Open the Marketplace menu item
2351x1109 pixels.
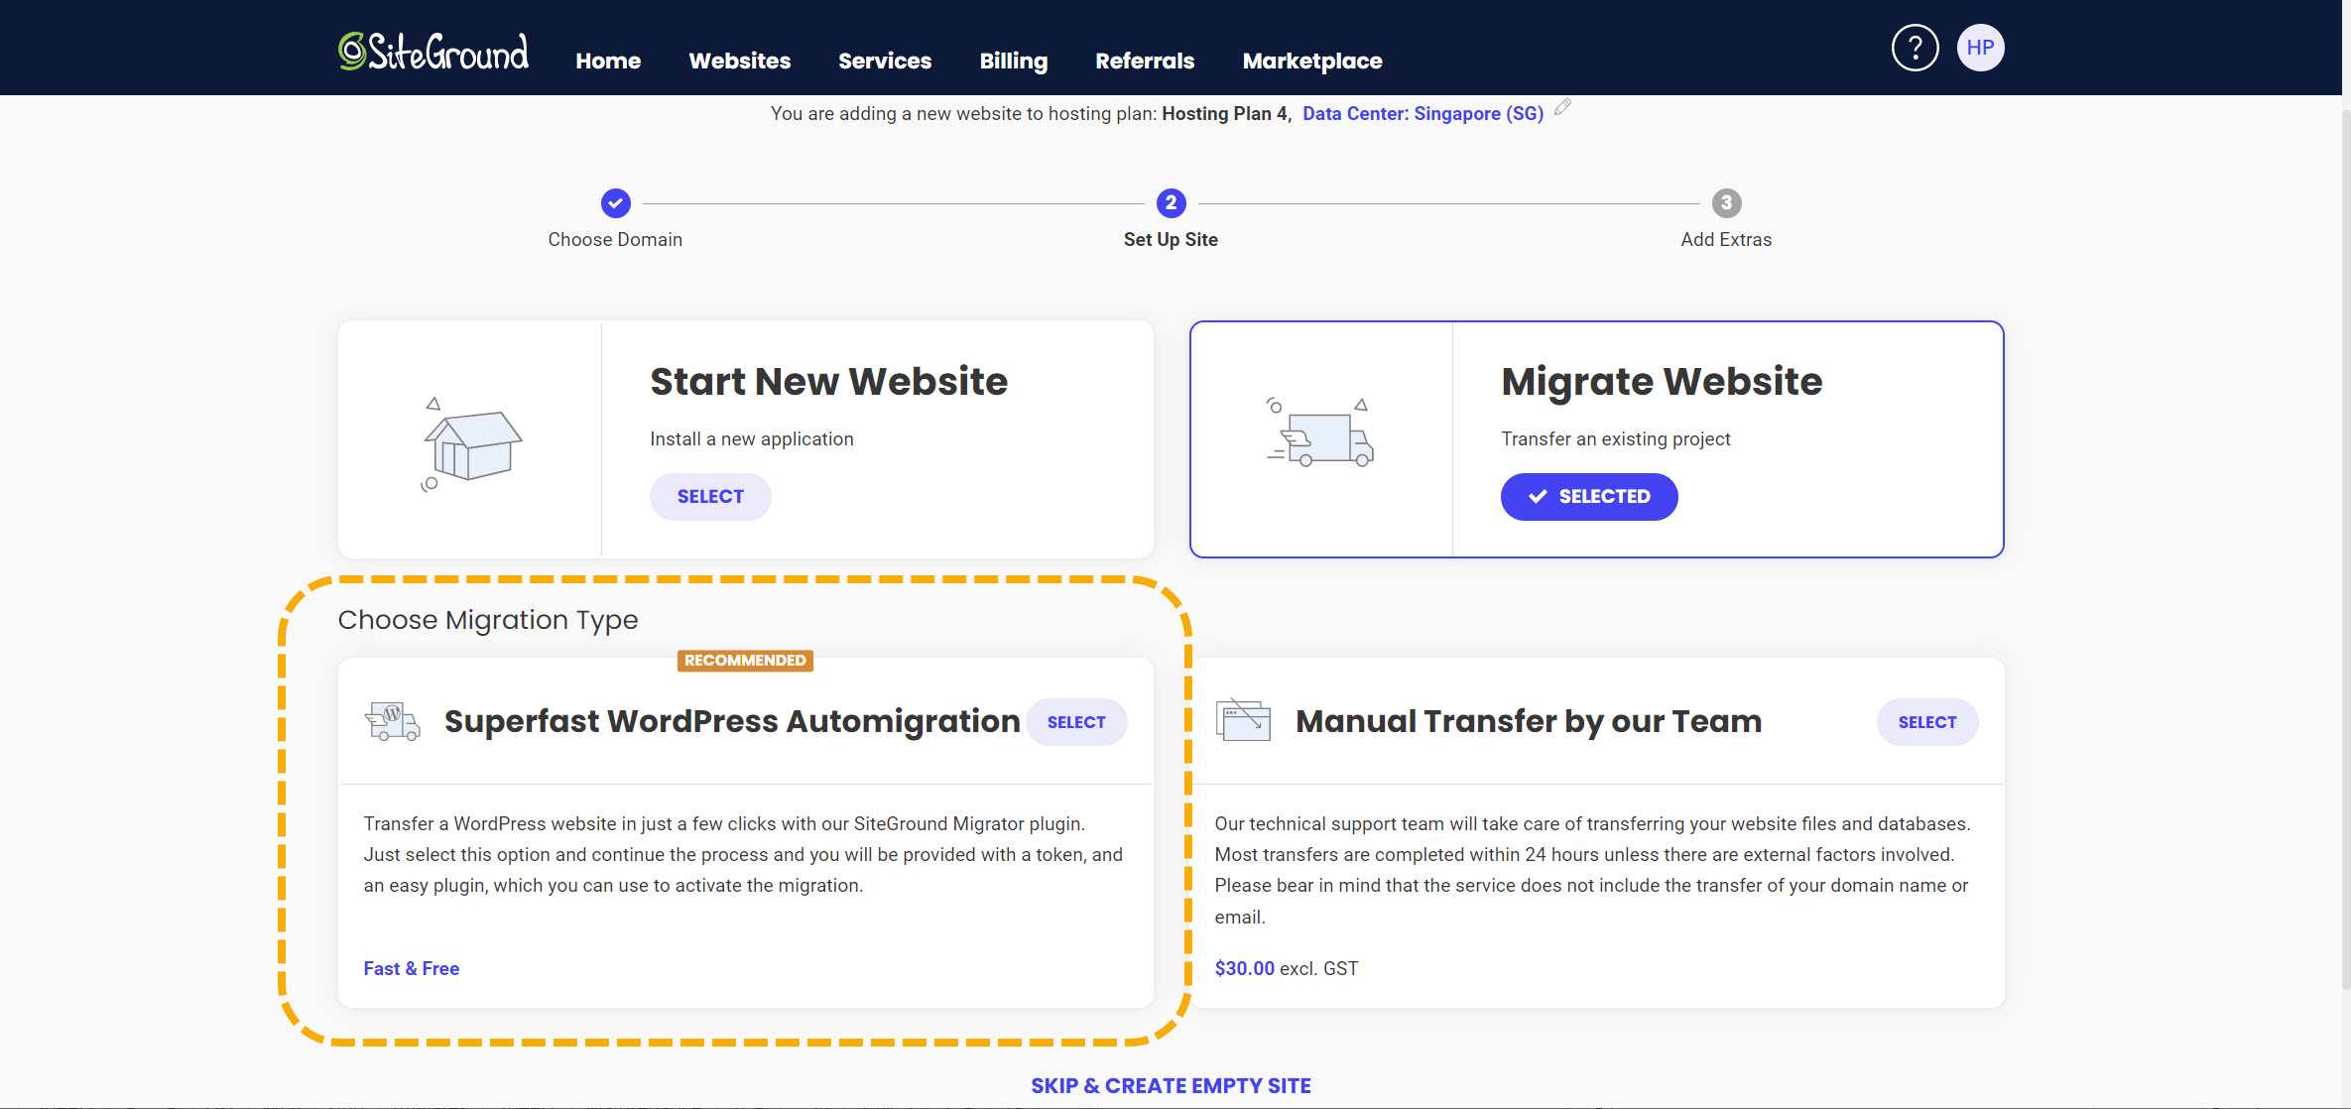(1311, 61)
